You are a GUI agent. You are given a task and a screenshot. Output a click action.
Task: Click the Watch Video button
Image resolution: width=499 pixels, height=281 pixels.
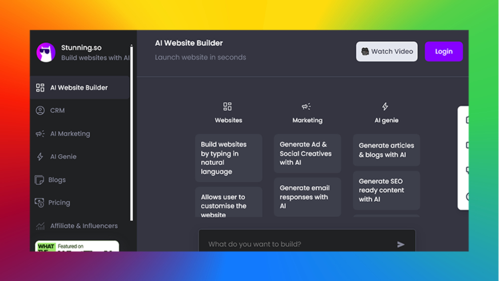coord(387,51)
